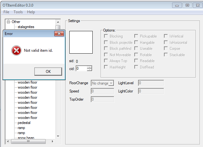Toggle the Useable checkbox
The image size is (203, 147).
[136, 49]
